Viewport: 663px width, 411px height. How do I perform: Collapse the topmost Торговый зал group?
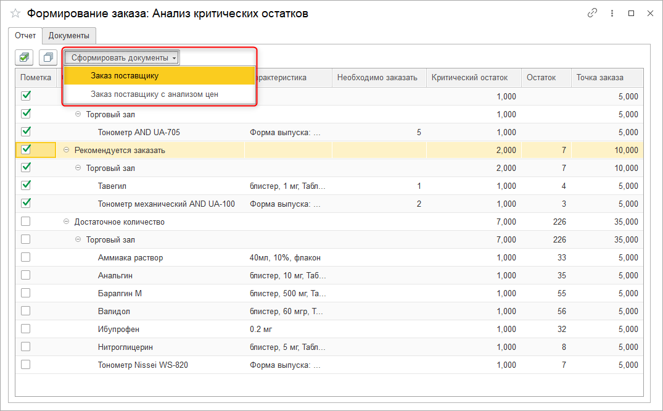[x=78, y=114]
